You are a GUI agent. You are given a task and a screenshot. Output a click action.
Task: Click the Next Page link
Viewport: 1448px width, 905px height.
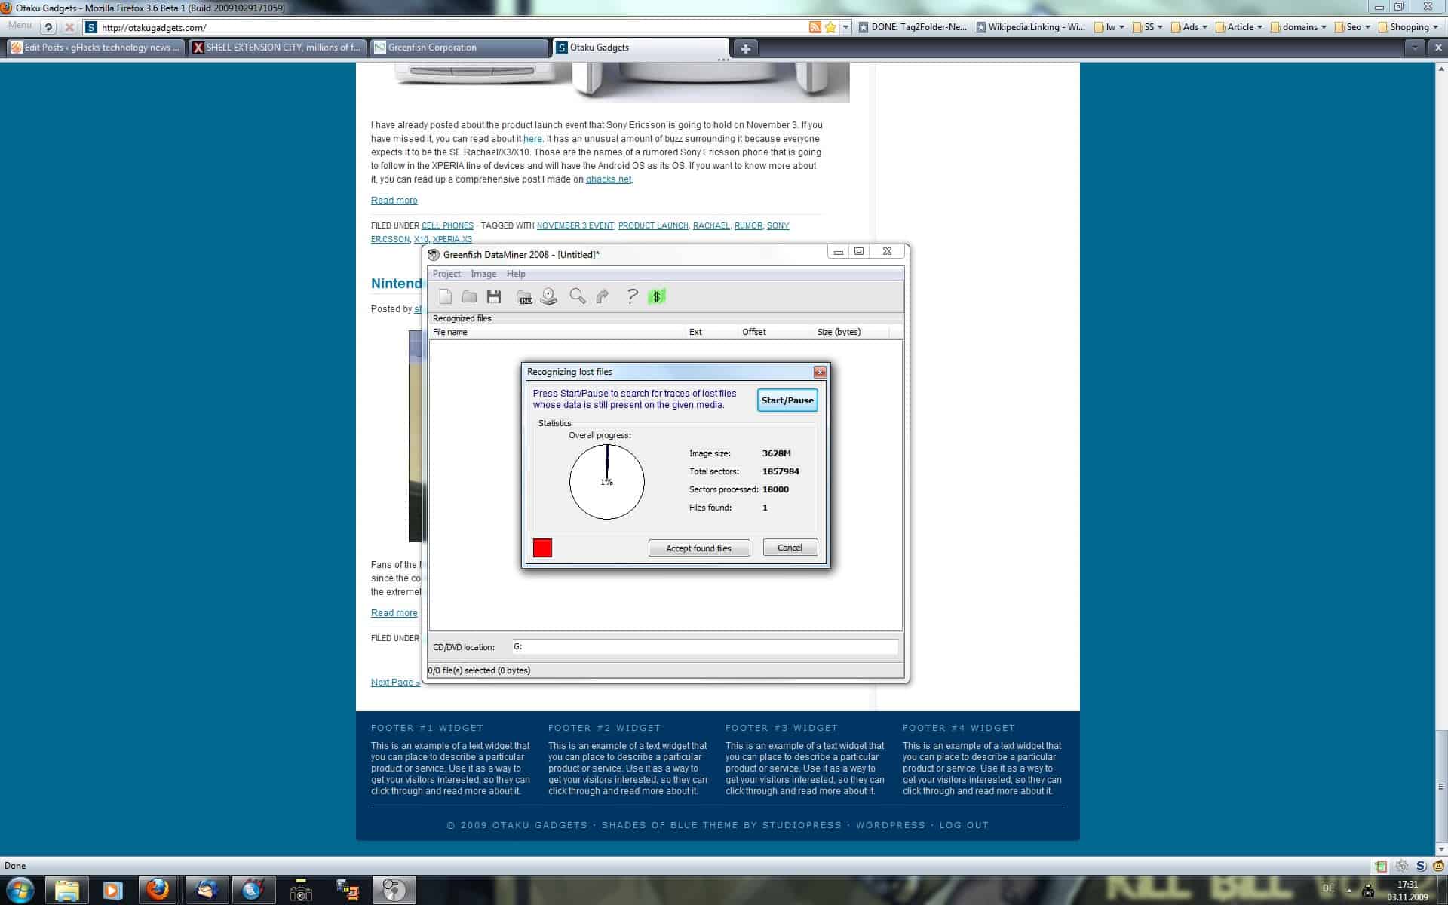pos(395,683)
